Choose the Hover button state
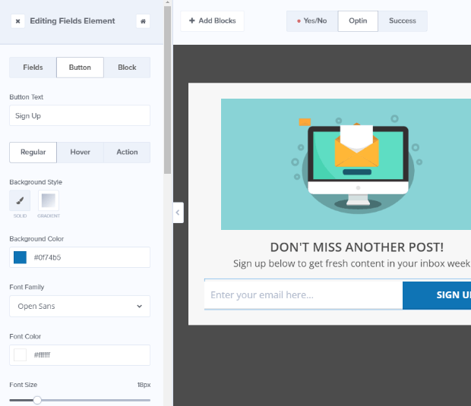 [x=80, y=152]
